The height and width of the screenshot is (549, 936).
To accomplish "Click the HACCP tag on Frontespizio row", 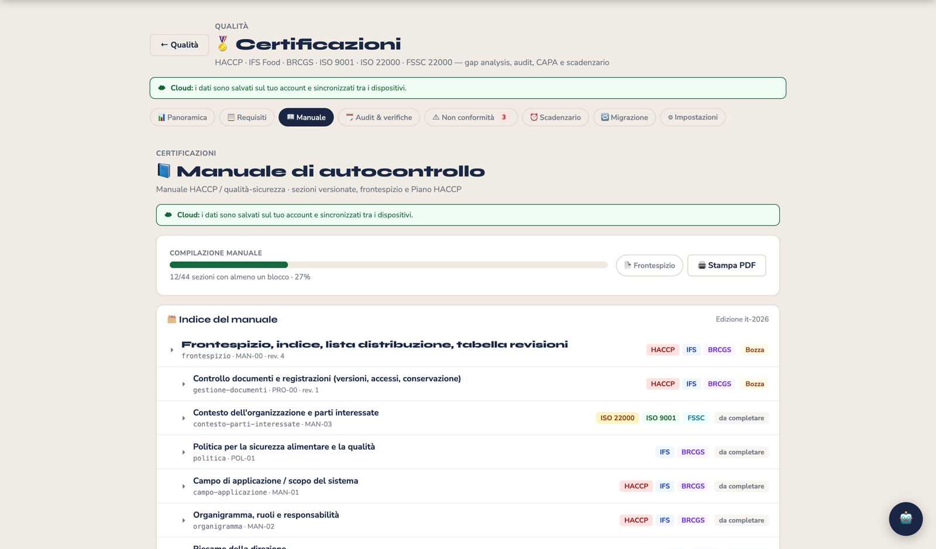I will pos(663,350).
